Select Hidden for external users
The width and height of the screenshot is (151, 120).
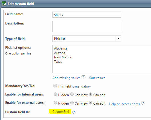point(55,103)
